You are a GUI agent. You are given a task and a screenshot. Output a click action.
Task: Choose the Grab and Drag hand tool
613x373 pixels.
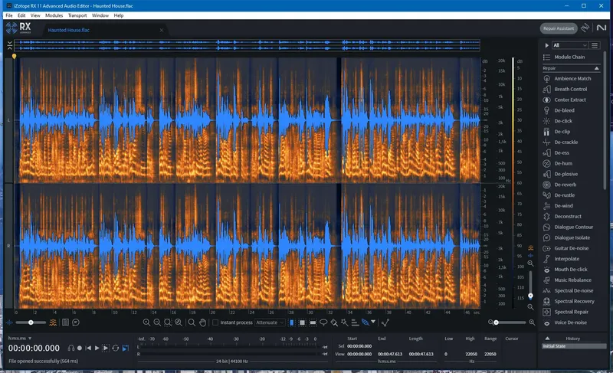(x=202, y=322)
